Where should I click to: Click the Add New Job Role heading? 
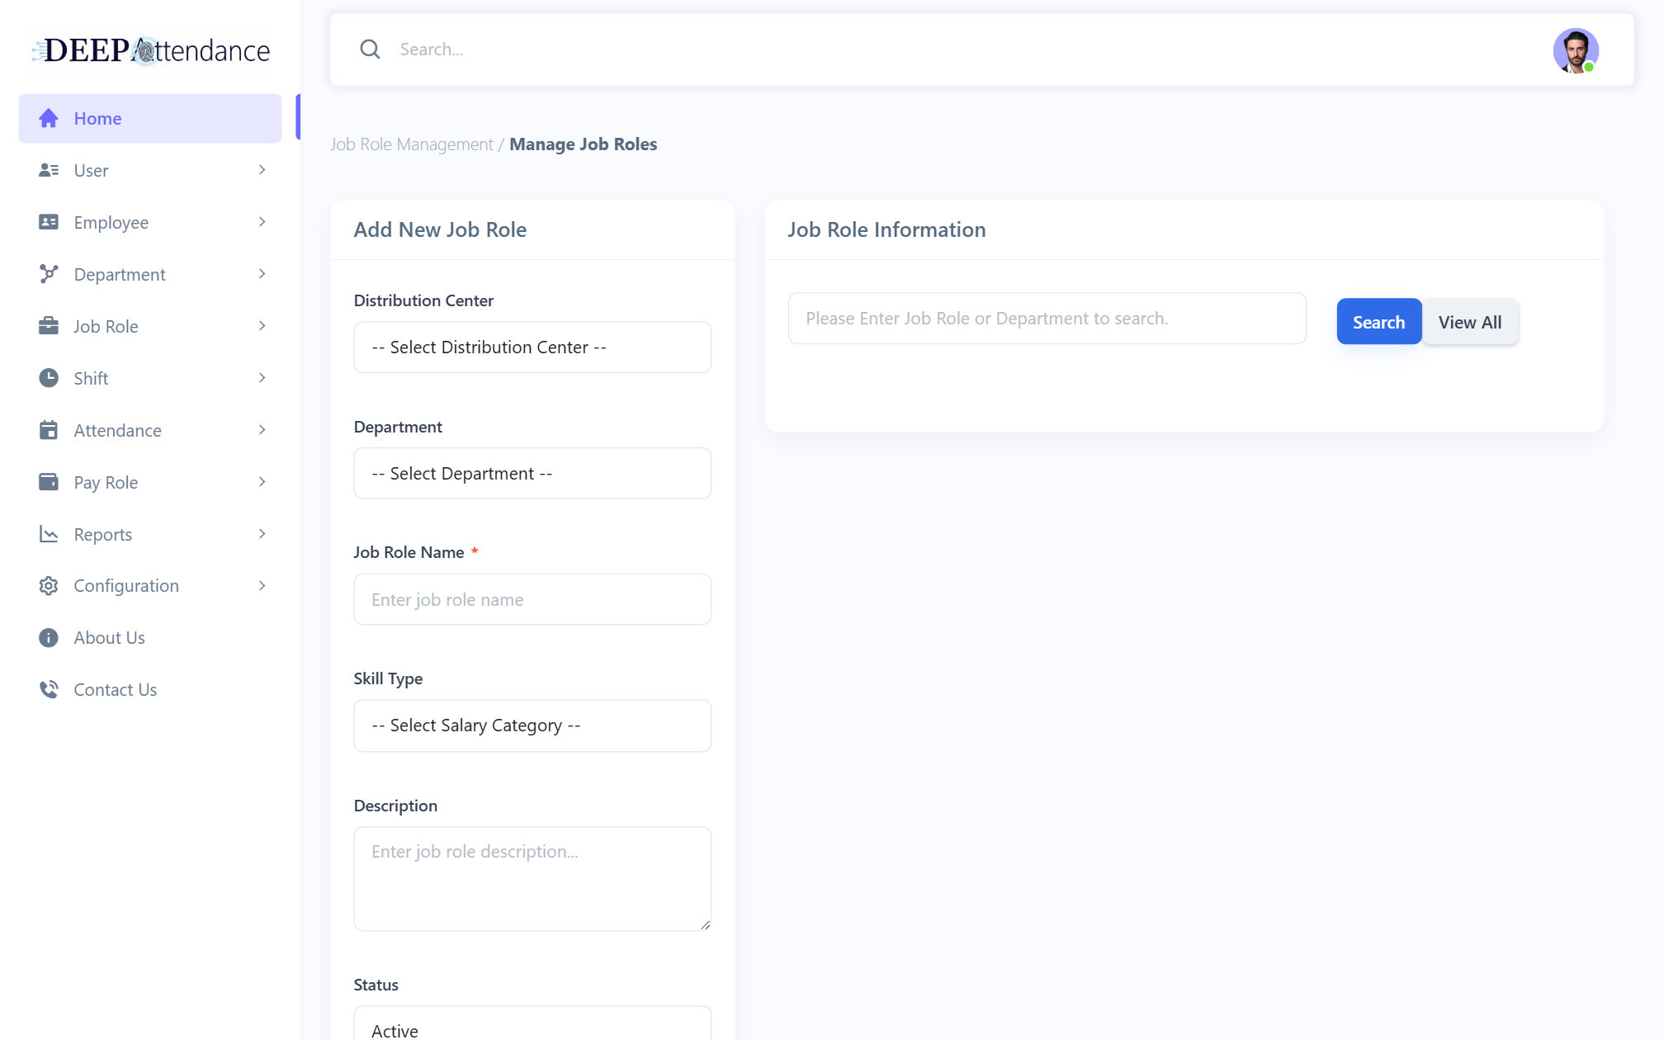[440, 229]
